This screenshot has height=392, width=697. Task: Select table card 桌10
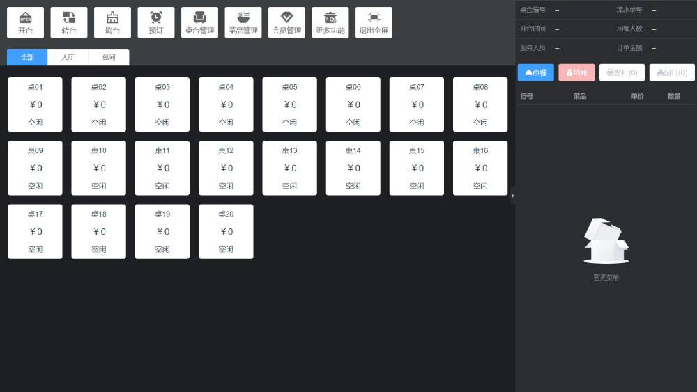(x=99, y=168)
